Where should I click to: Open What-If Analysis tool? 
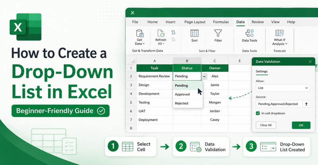(x=280, y=37)
